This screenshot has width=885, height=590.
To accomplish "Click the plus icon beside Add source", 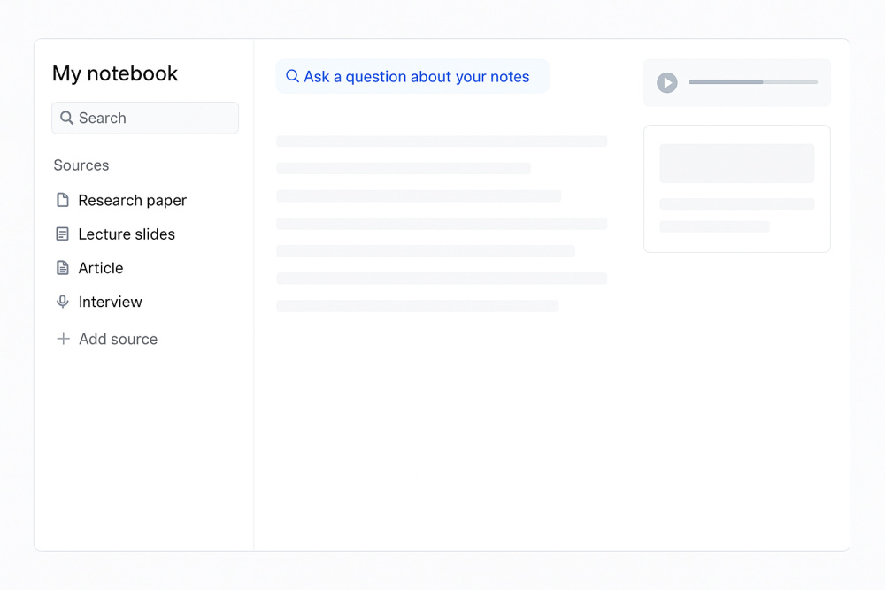I will [63, 339].
